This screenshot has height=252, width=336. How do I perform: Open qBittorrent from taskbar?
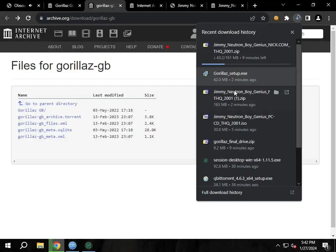pyautogui.click(x=73, y=245)
